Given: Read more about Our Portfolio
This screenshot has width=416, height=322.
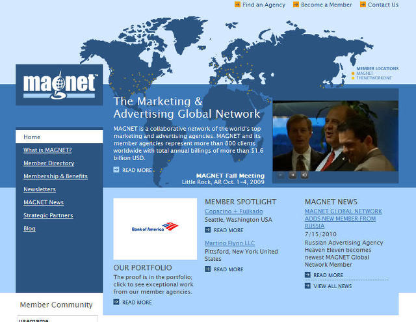Looking at the screenshot, I should pyautogui.click(x=137, y=302).
